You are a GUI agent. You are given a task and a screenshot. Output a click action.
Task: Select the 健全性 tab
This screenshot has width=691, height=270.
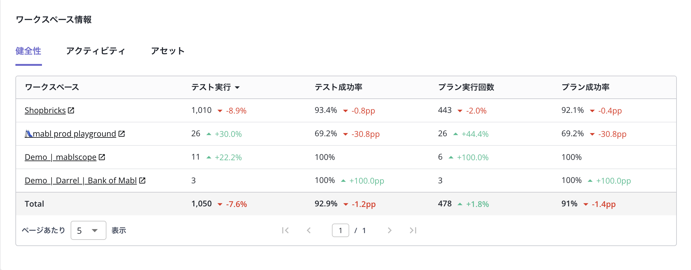pyautogui.click(x=28, y=51)
